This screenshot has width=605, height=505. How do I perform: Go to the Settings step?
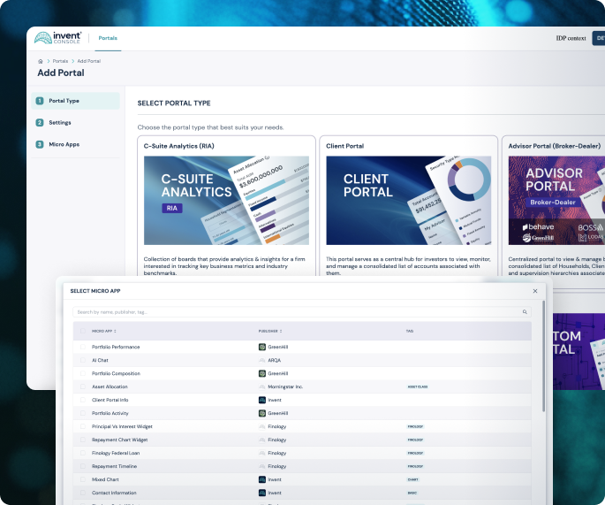76,122
